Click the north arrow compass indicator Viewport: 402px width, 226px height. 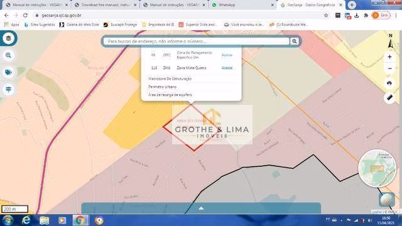pyautogui.click(x=391, y=41)
